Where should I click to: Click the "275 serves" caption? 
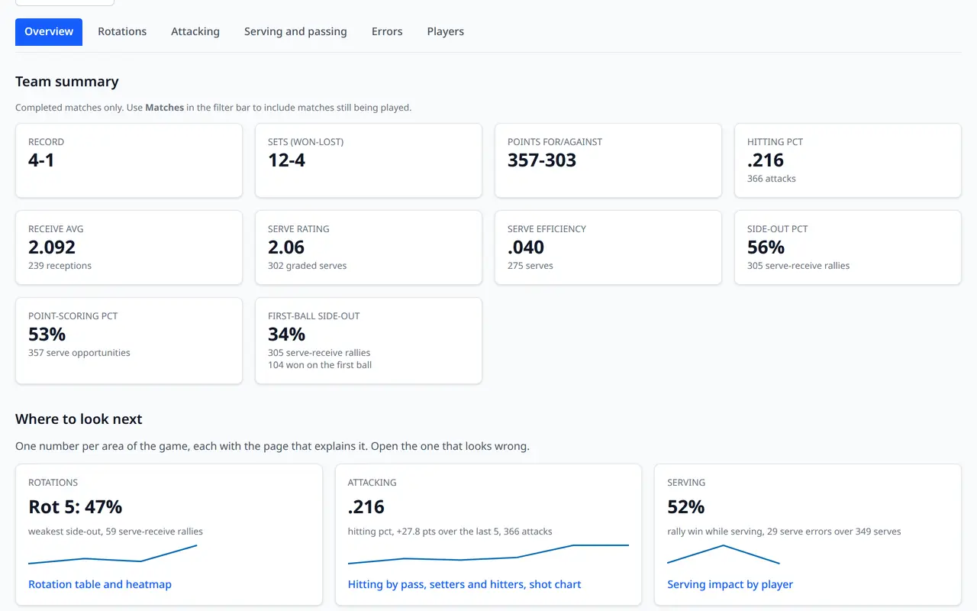click(530, 266)
